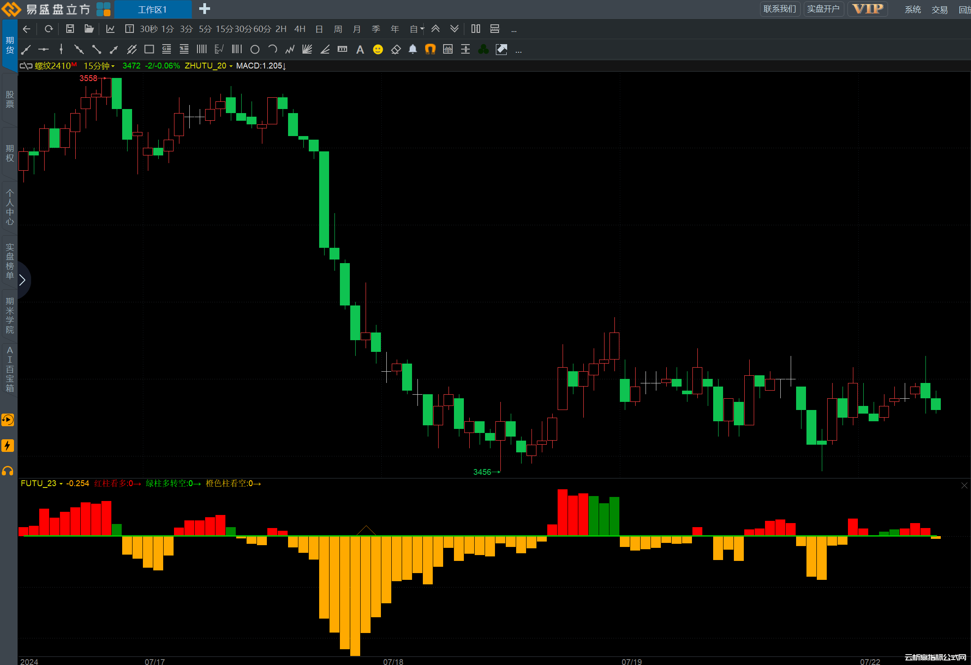Screen dimensions: 971x665
Task: Add a new workspace with plus button
Action: pyautogui.click(x=205, y=9)
